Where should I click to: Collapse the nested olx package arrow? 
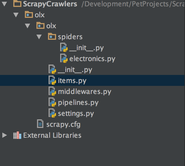[27, 26]
